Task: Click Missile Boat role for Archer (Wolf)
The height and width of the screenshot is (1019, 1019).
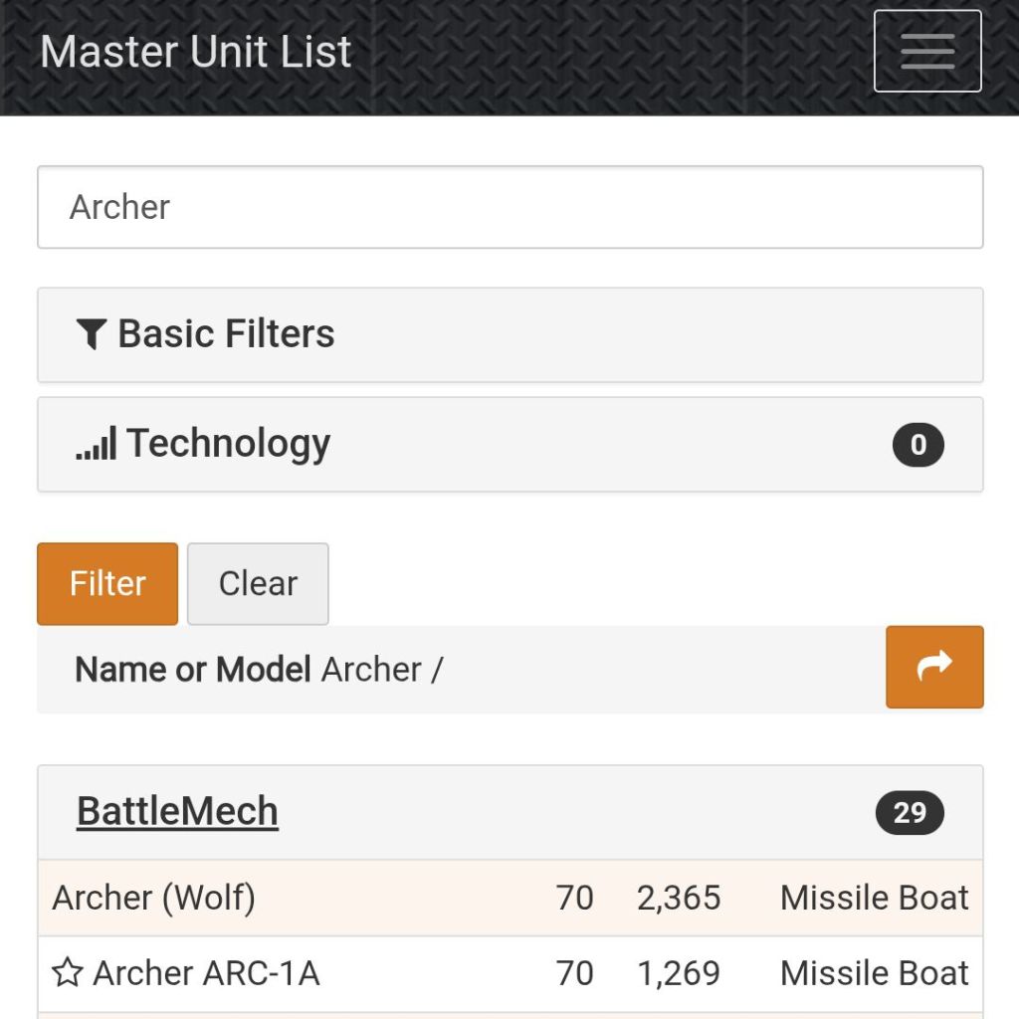Action: (874, 898)
